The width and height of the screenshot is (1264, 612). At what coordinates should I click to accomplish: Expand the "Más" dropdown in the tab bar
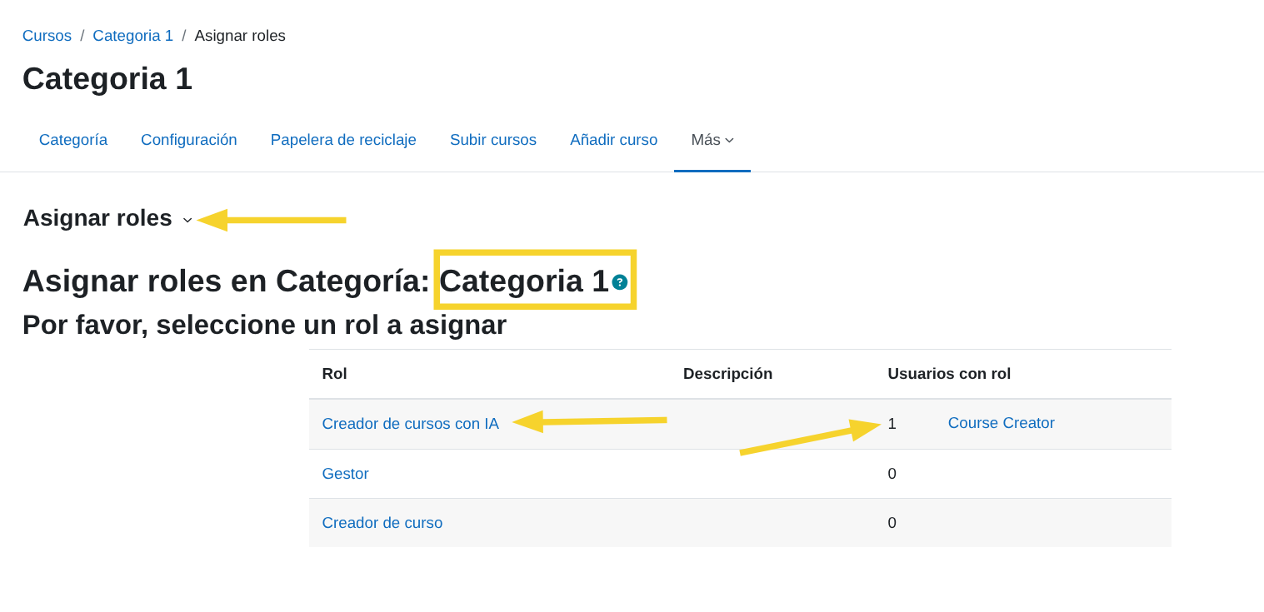(712, 140)
